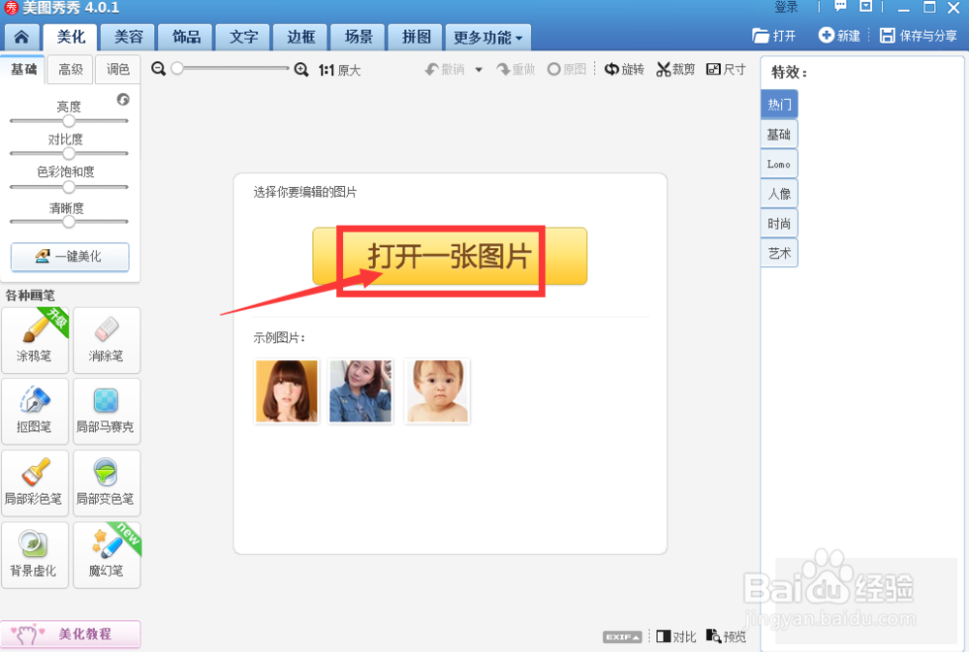969x652 pixels.
Task: Switch to the 高级 advanced panel tab
Action: point(69,70)
